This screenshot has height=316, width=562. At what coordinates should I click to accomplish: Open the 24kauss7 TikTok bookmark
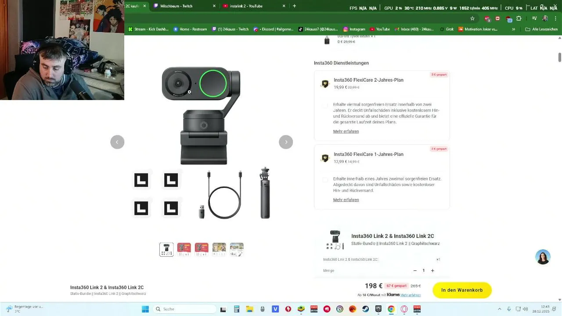point(318,29)
